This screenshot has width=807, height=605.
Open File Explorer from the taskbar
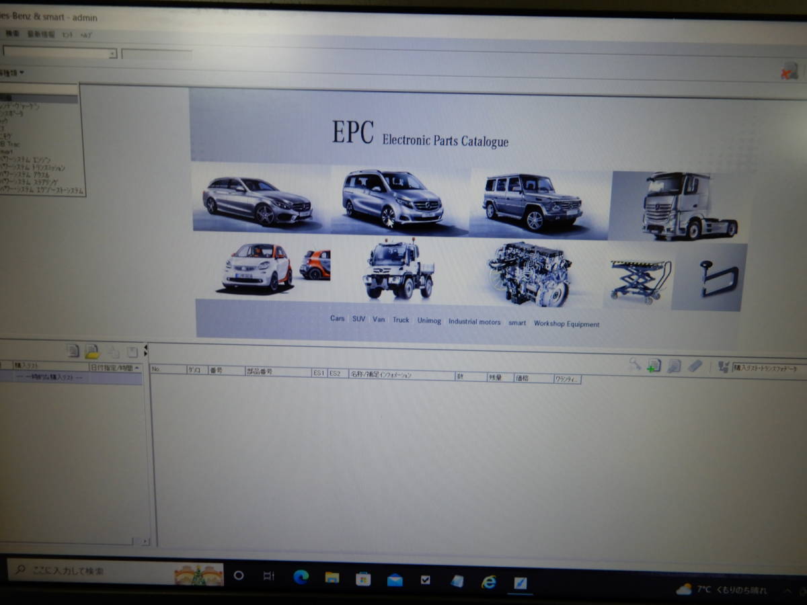pos(332,577)
